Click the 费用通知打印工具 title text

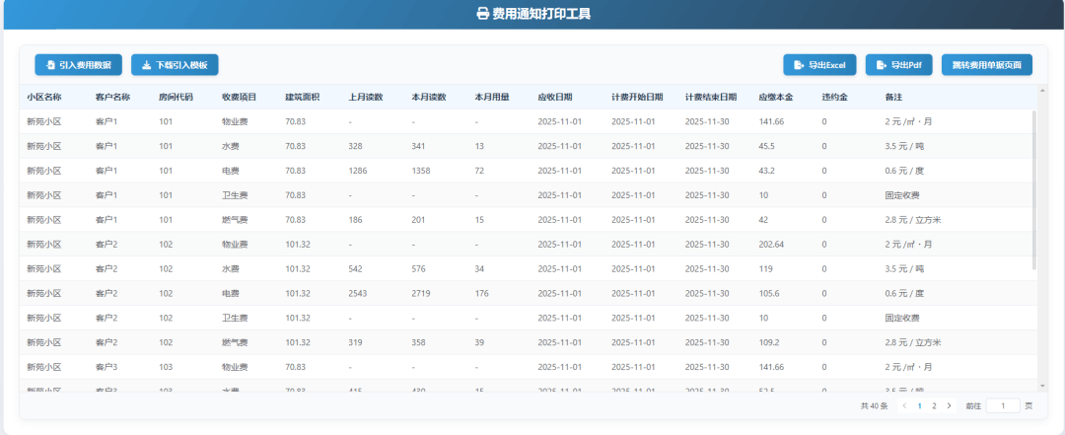pyautogui.click(x=541, y=14)
